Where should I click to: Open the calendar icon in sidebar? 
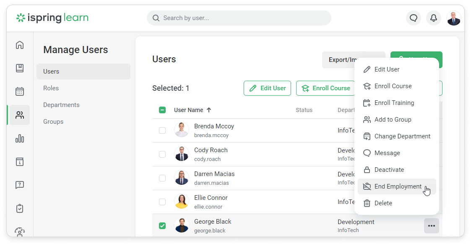tap(20, 92)
